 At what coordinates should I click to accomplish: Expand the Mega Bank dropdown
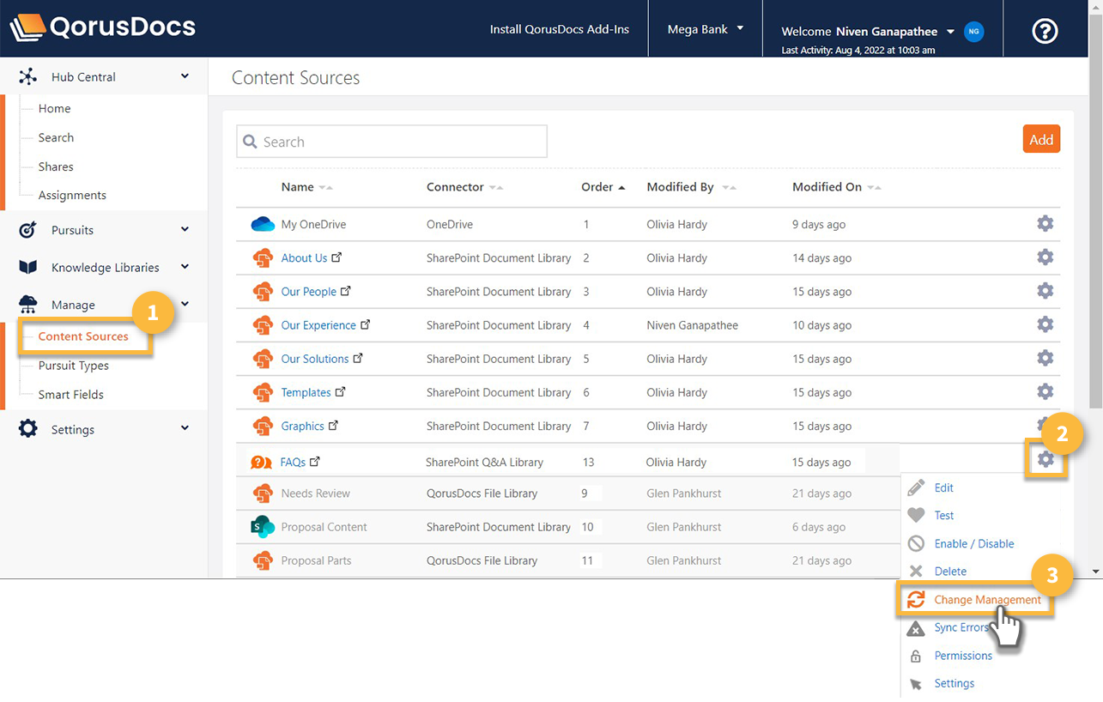(x=704, y=28)
